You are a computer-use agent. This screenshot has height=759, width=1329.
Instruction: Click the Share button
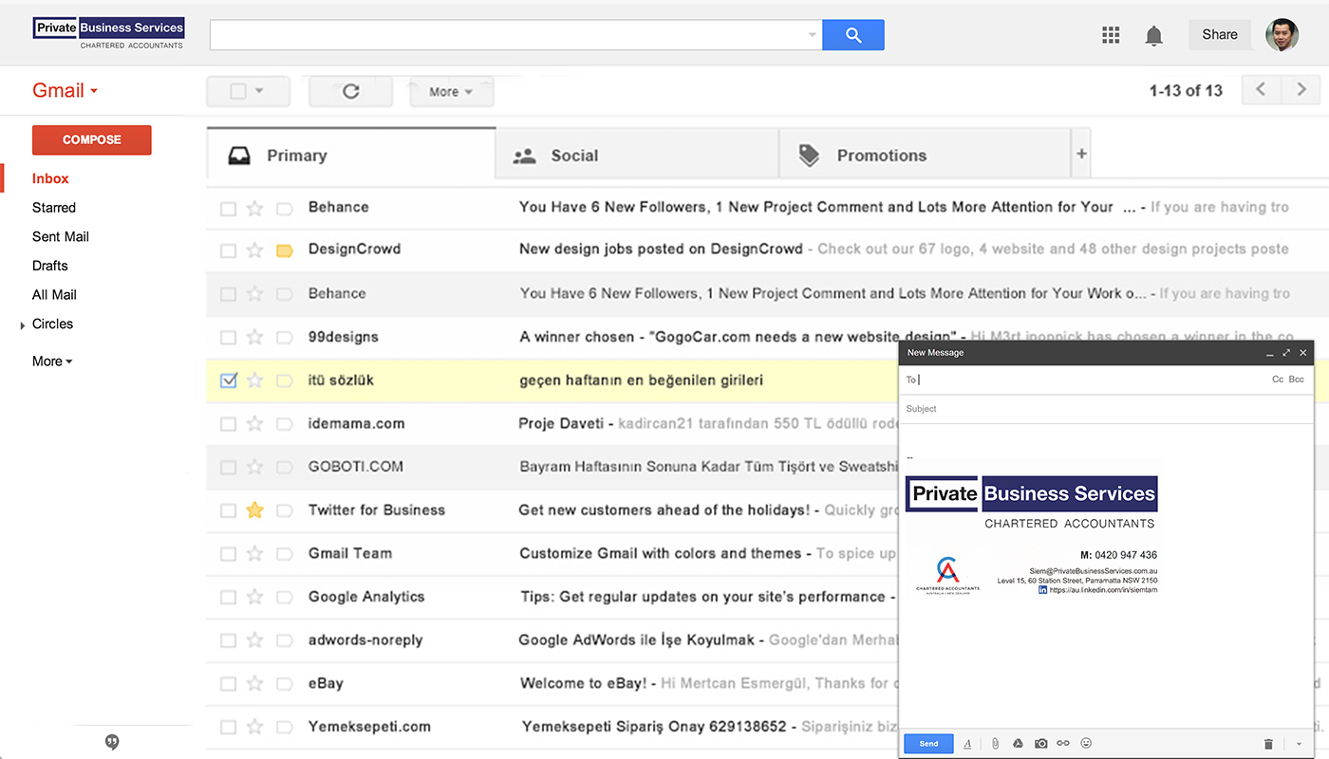coord(1220,35)
